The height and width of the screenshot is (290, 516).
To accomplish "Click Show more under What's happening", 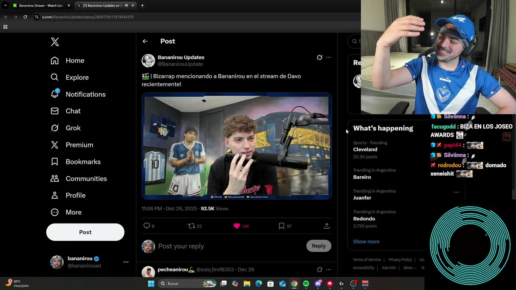I will 366,242.
